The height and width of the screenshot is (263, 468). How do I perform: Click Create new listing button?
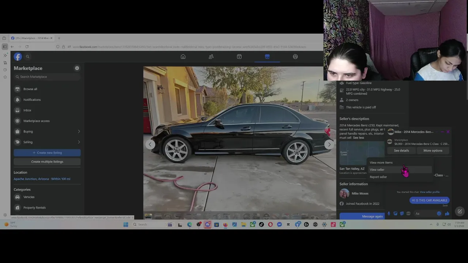pos(47,153)
